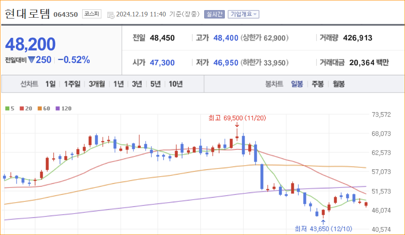Click the purple 120-day moving average swatch
The width and height of the screenshot is (405, 235).
point(58,108)
